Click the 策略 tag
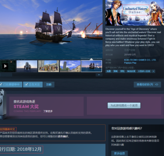The height and width of the screenshot is (156, 164). 115,71
